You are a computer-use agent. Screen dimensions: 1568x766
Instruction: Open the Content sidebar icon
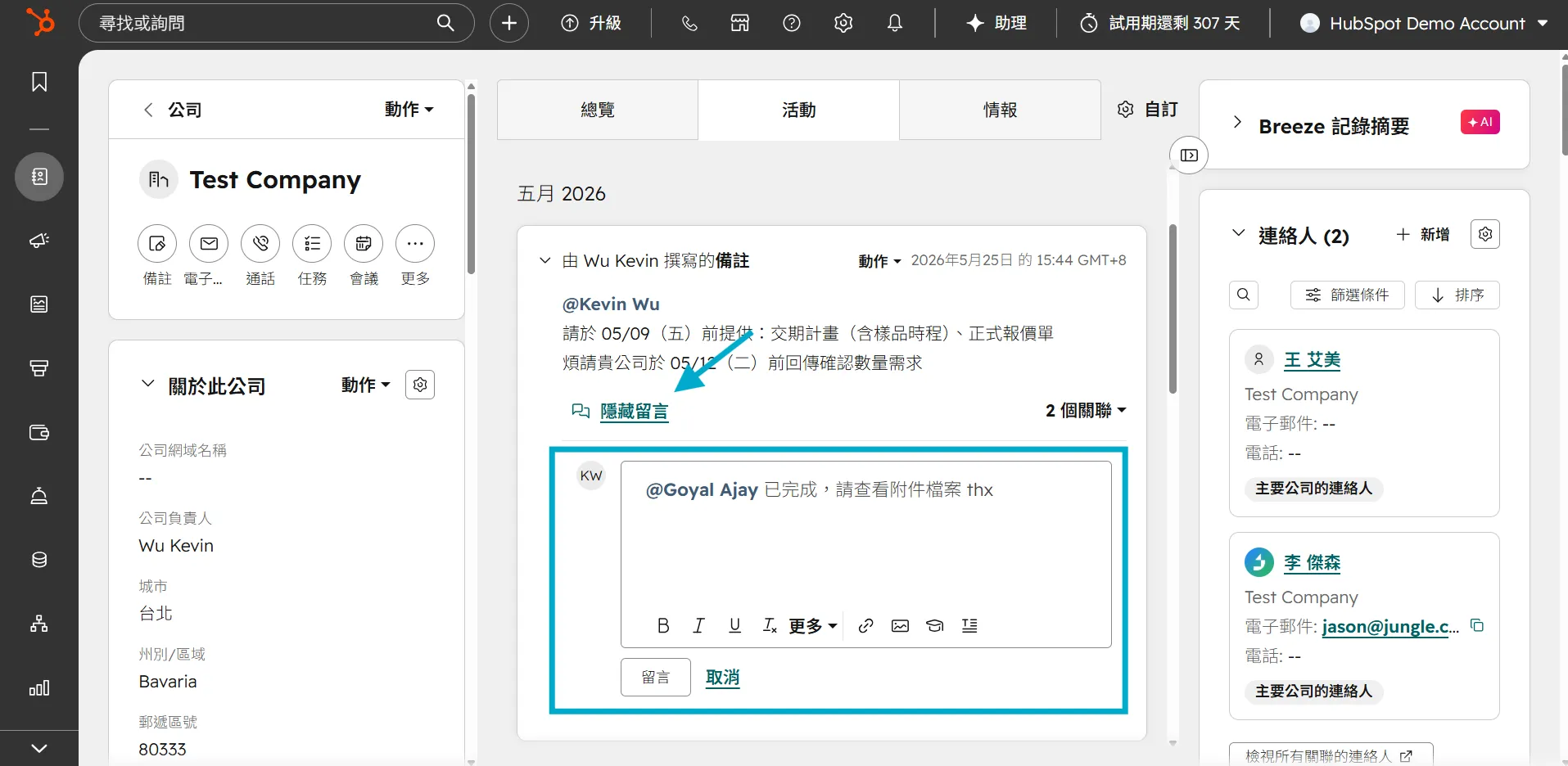[39, 304]
